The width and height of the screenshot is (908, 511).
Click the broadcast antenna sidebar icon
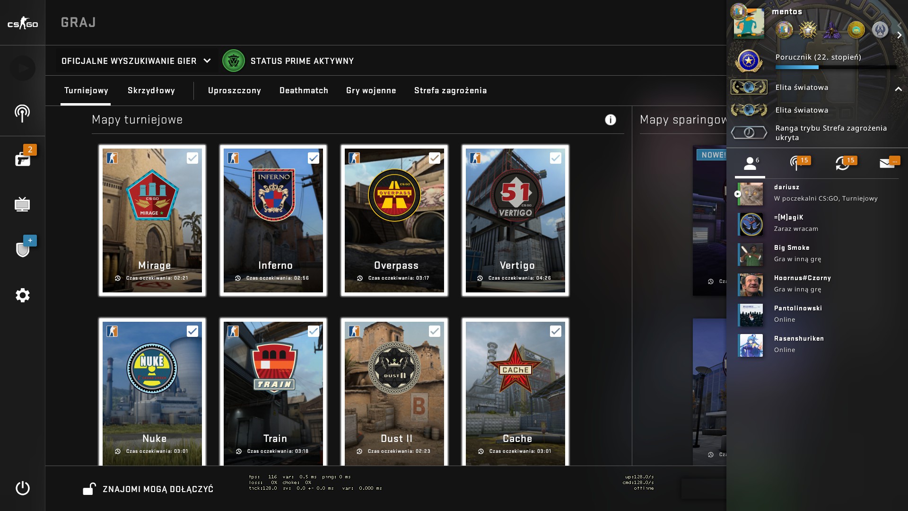pos(22,114)
